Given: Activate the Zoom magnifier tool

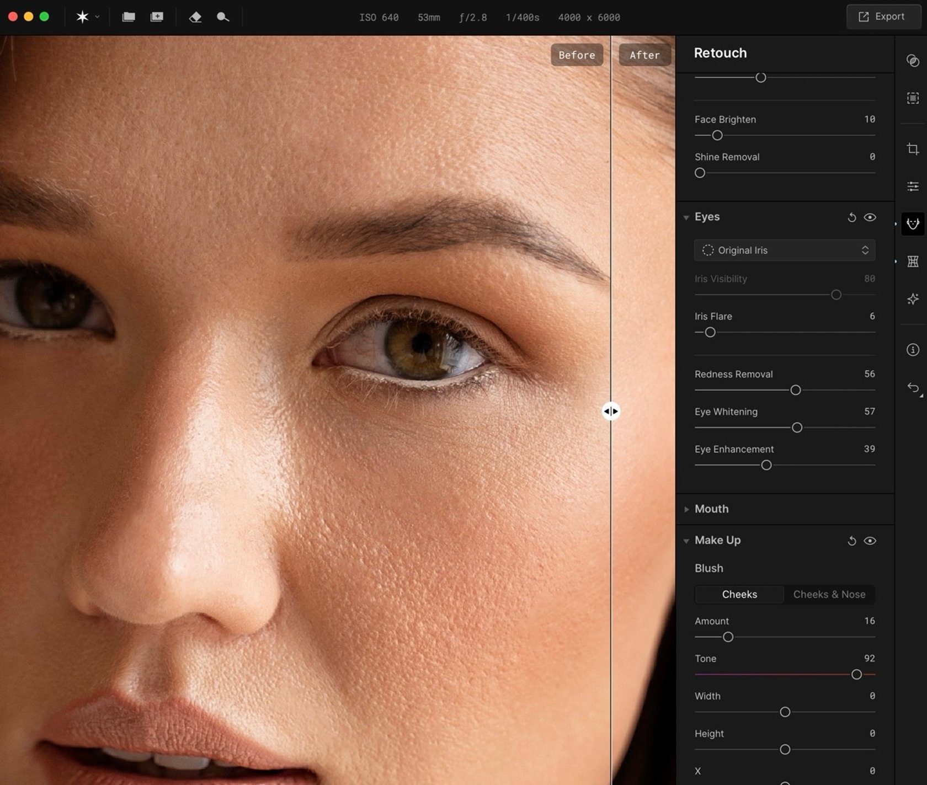Looking at the screenshot, I should 223,17.
